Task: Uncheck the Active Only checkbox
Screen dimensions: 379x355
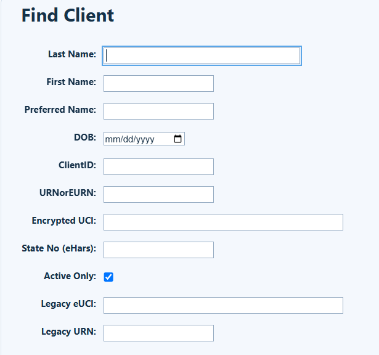Action: coord(108,277)
